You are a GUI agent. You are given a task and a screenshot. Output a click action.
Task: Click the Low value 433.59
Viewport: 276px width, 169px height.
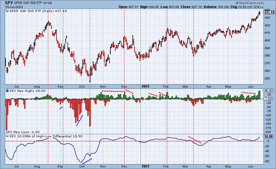pos(174,7)
